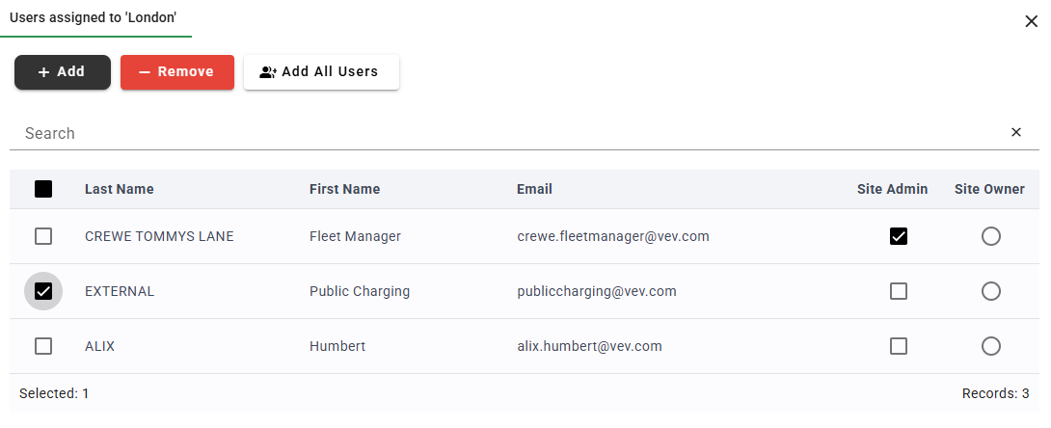Clear the search field with X icon
The width and height of the screenshot is (1051, 428).
tap(1015, 133)
